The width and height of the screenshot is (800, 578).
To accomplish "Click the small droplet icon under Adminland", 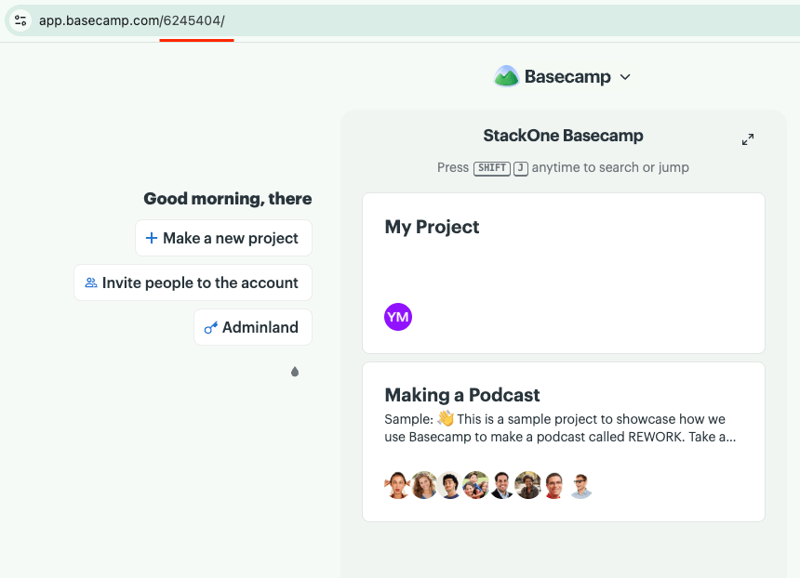I will tap(295, 372).
